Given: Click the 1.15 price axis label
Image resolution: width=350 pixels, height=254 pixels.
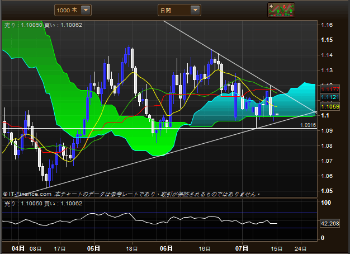Looking at the screenshot, I should coord(327,40).
